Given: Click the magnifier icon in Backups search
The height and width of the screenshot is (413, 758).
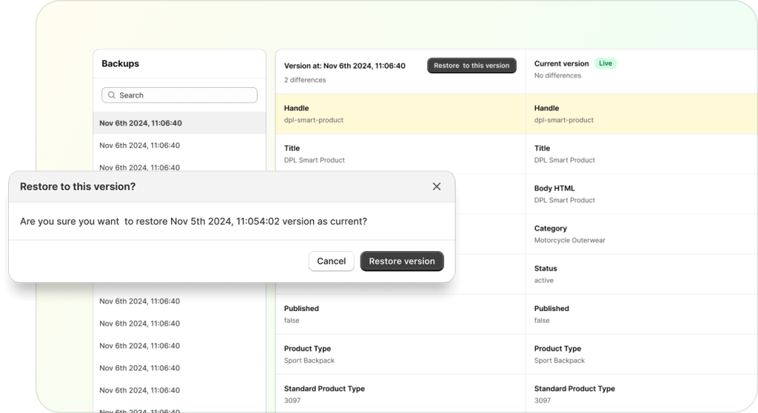Looking at the screenshot, I should (x=112, y=95).
